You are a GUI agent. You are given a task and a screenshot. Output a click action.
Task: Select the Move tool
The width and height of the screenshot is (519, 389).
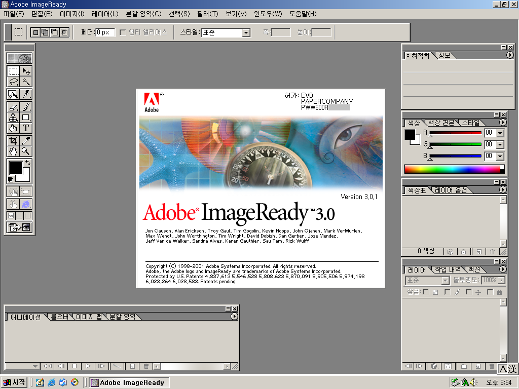point(26,71)
